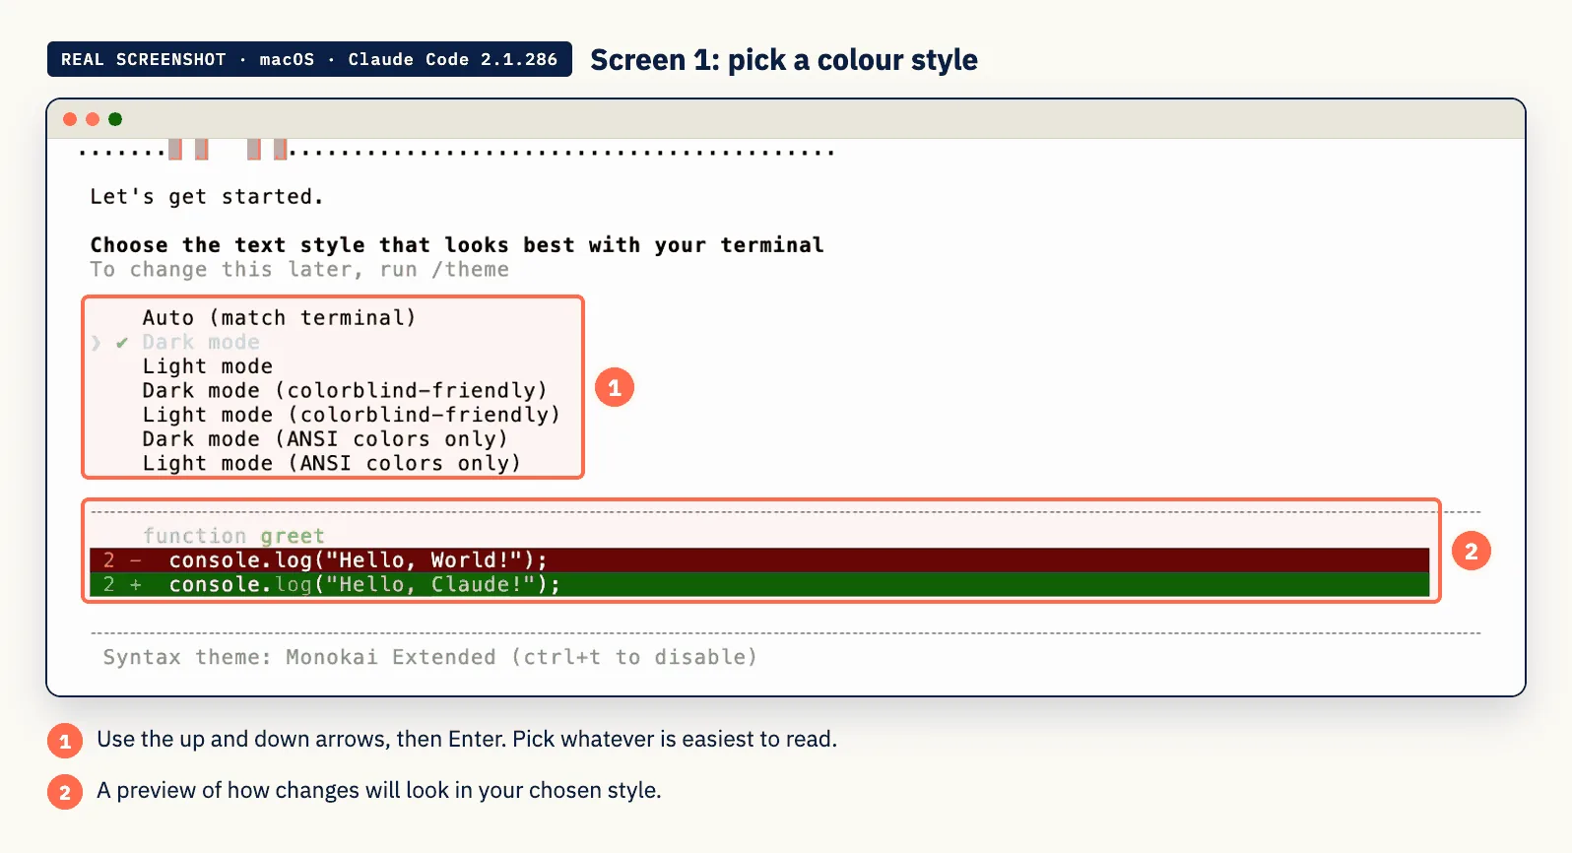
Task: Click the "To change this later, run /theme" hint
Action: click(299, 270)
